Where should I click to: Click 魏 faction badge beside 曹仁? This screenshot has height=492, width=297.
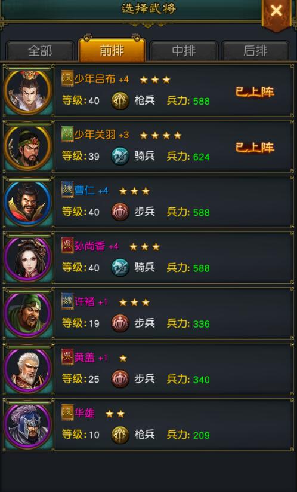click(x=67, y=190)
